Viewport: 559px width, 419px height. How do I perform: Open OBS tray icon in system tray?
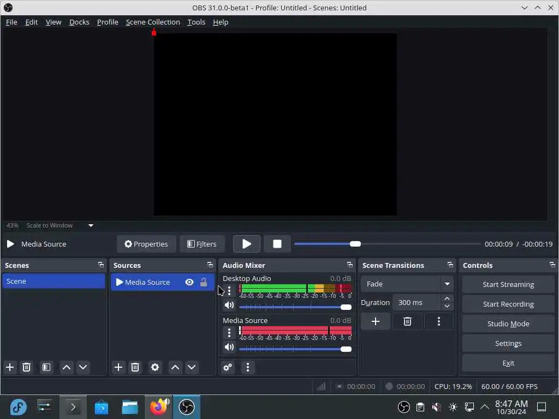(403, 407)
